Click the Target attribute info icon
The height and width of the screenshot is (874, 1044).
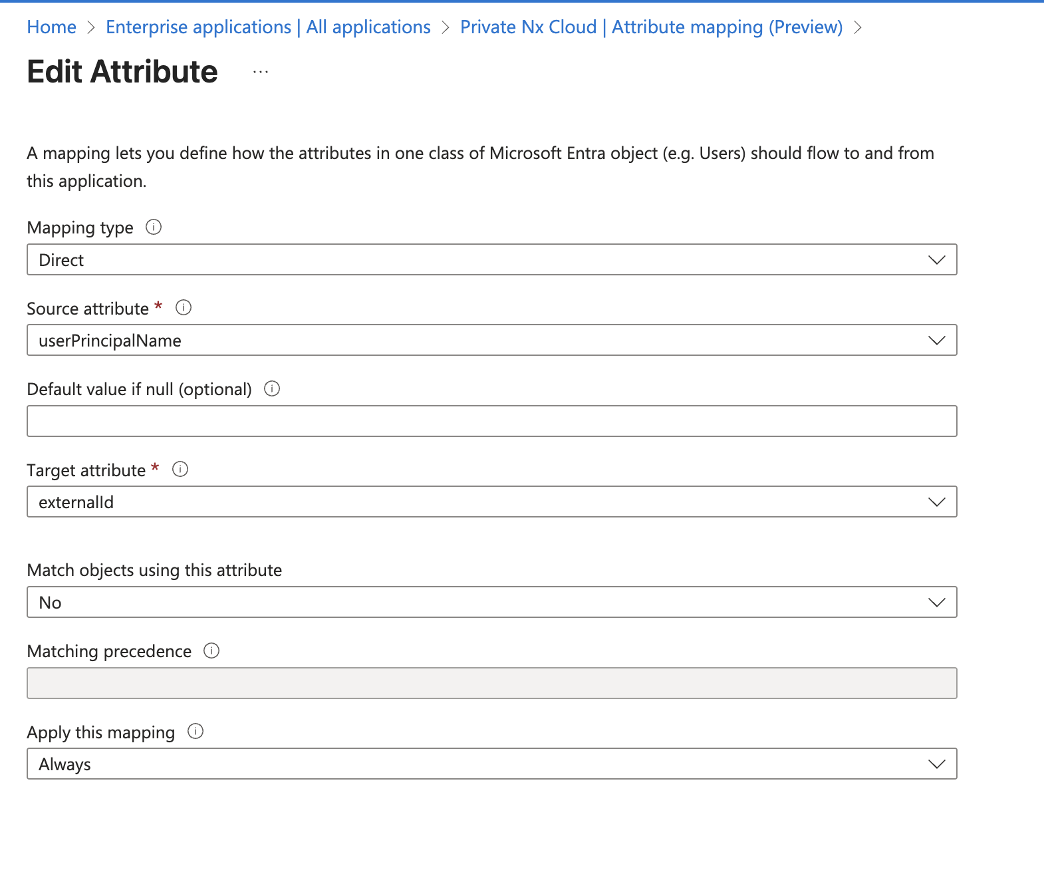click(180, 470)
